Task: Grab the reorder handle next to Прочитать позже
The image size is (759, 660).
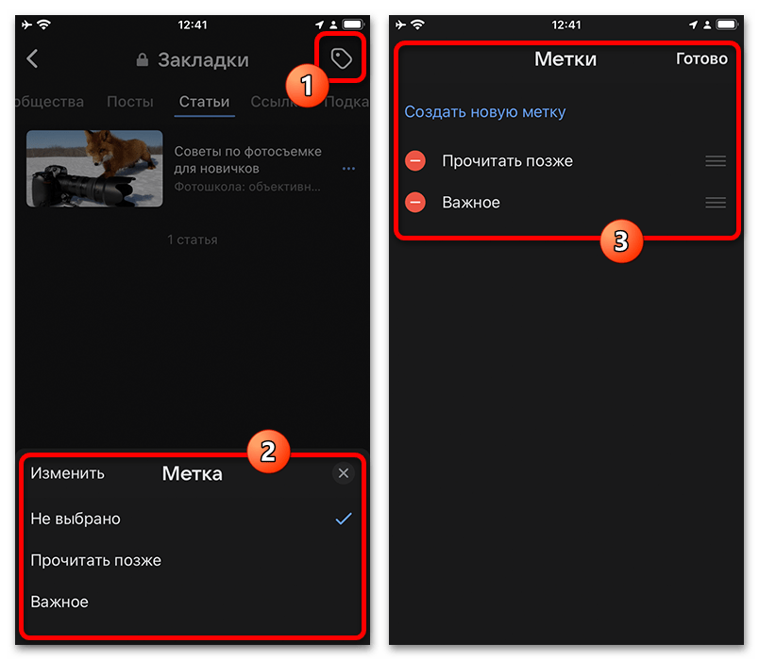Action: coord(716,161)
